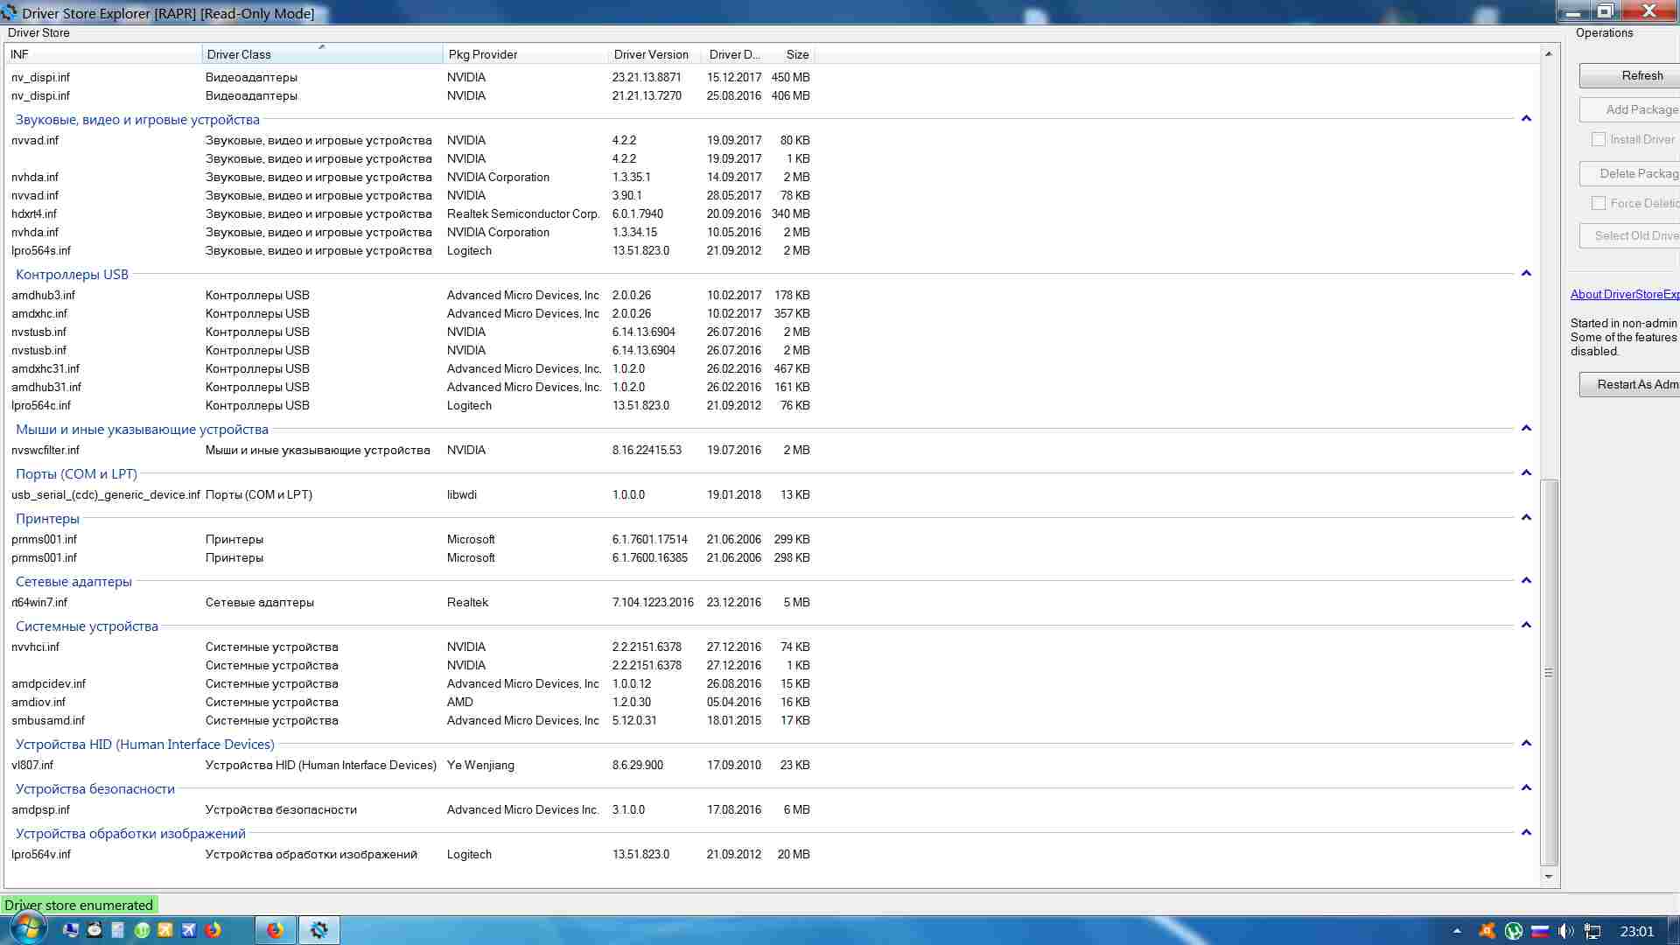The width and height of the screenshot is (1680, 945).
Task: Launch the green uTorrent quick launch icon
Action: pyautogui.click(x=142, y=930)
